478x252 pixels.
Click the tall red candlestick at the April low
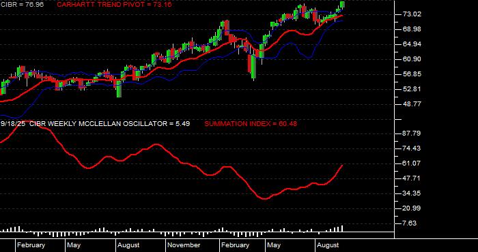pos(249,63)
